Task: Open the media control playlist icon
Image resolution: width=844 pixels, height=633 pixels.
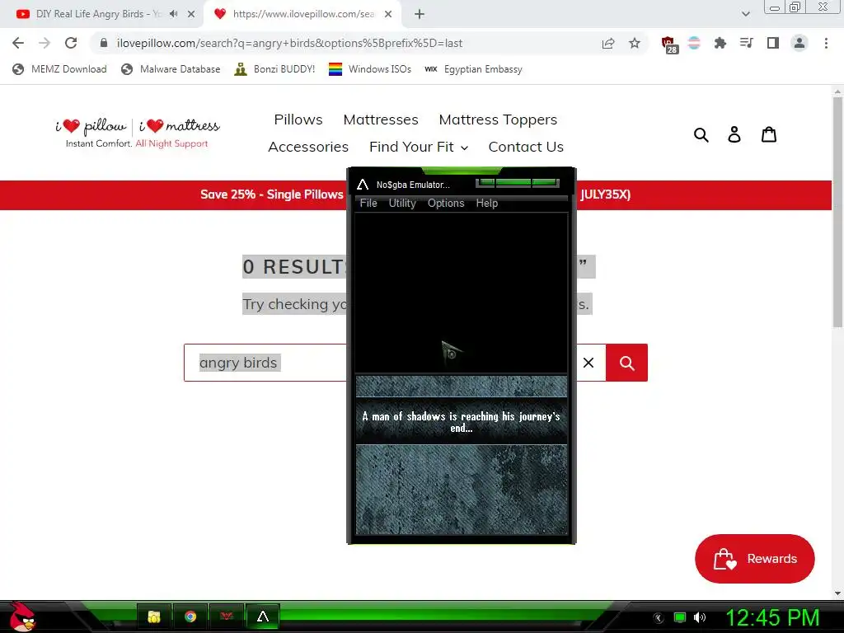Action: (746, 43)
